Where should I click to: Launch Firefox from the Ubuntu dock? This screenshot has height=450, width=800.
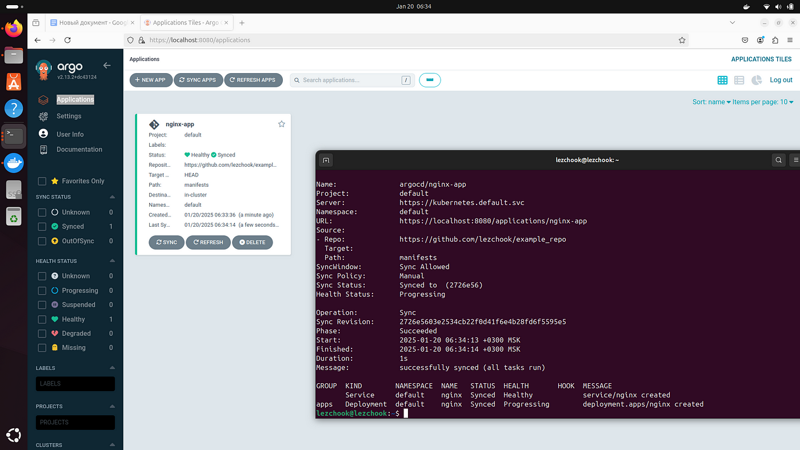tap(14, 27)
